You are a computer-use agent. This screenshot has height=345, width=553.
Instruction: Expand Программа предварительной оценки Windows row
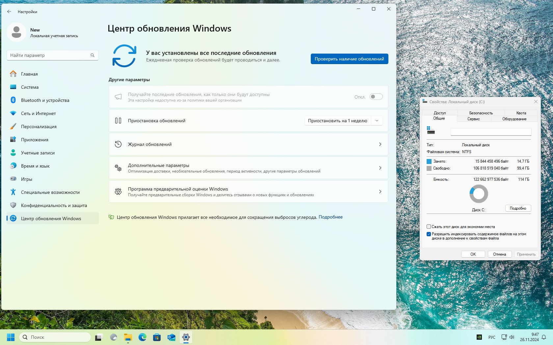[x=248, y=192]
